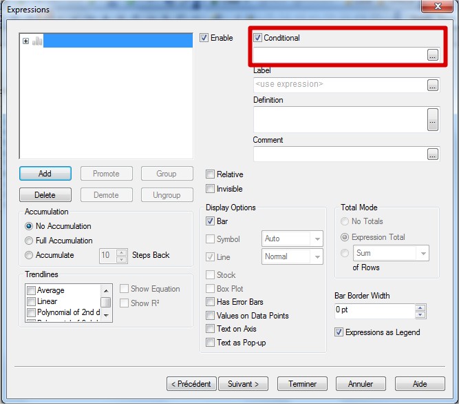
Task: Select No Accumulation radio button
Action: pos(29,226)
